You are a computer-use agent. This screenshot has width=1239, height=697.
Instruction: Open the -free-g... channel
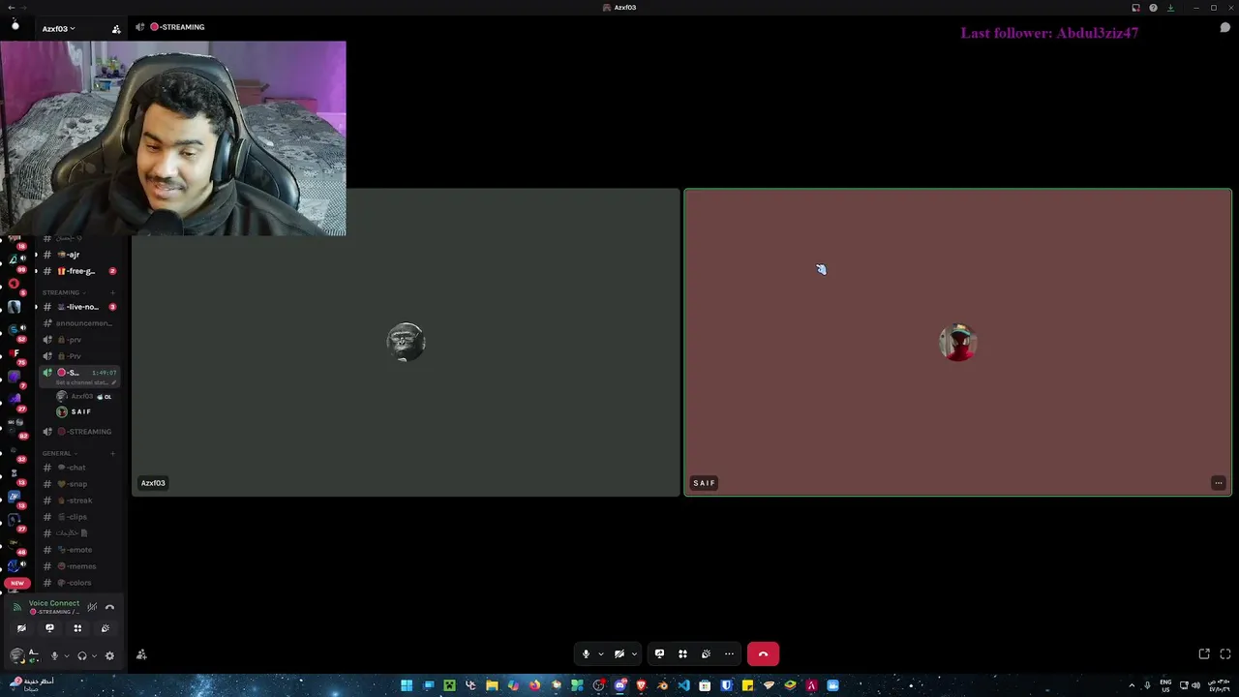click(77, 271)
